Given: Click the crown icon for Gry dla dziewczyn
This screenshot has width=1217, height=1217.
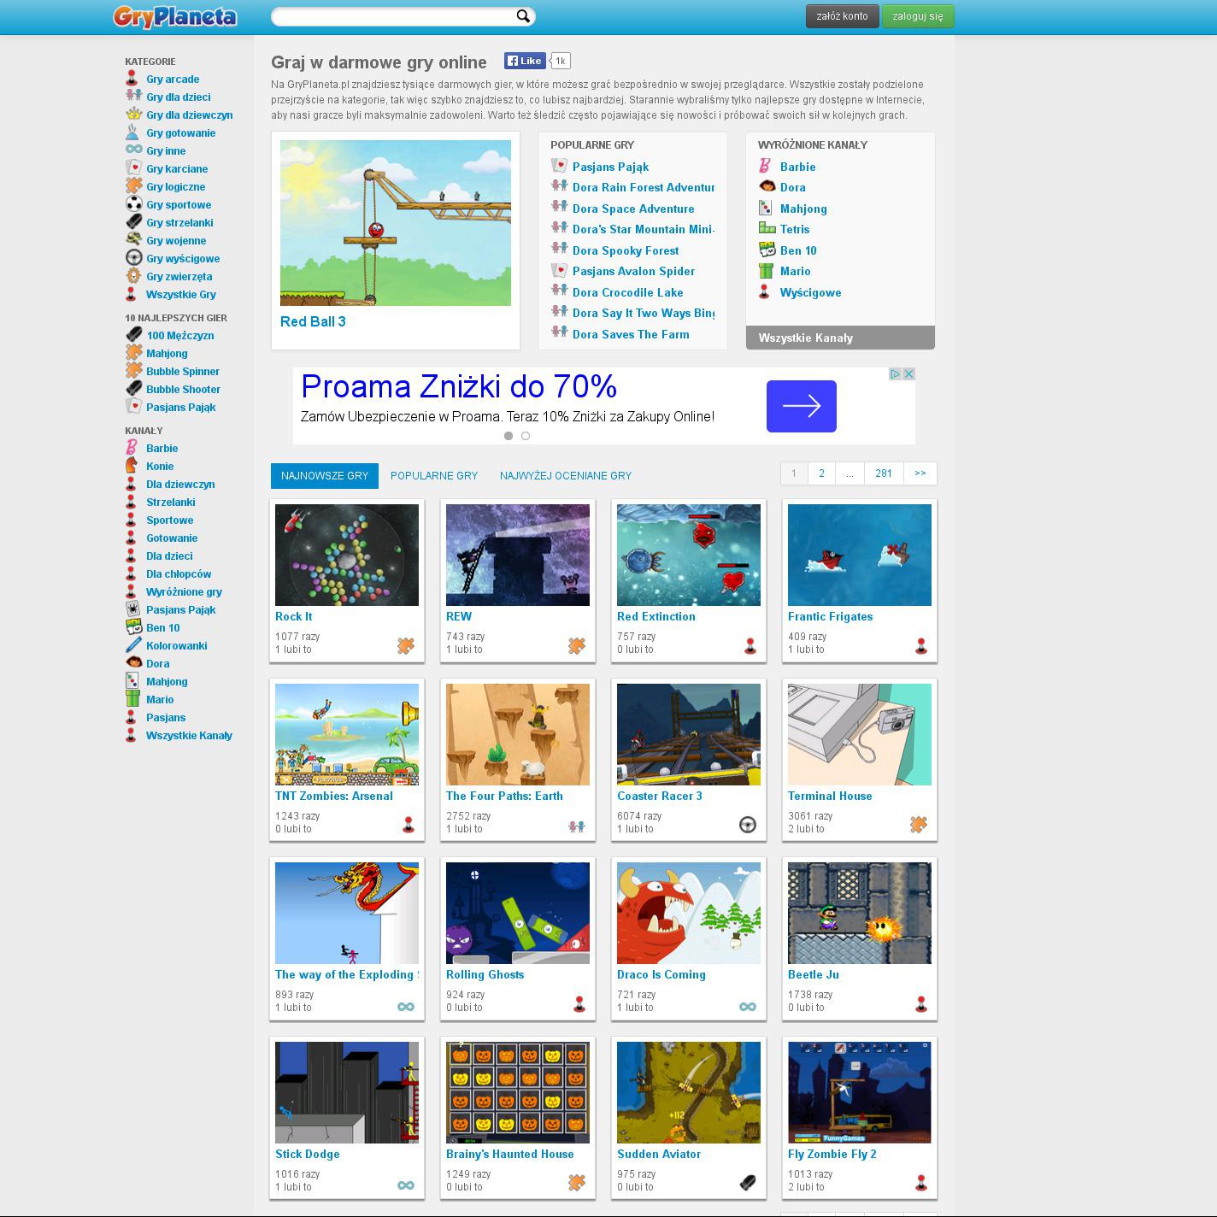Looking at the screenshot, I should tap(133, 115).
